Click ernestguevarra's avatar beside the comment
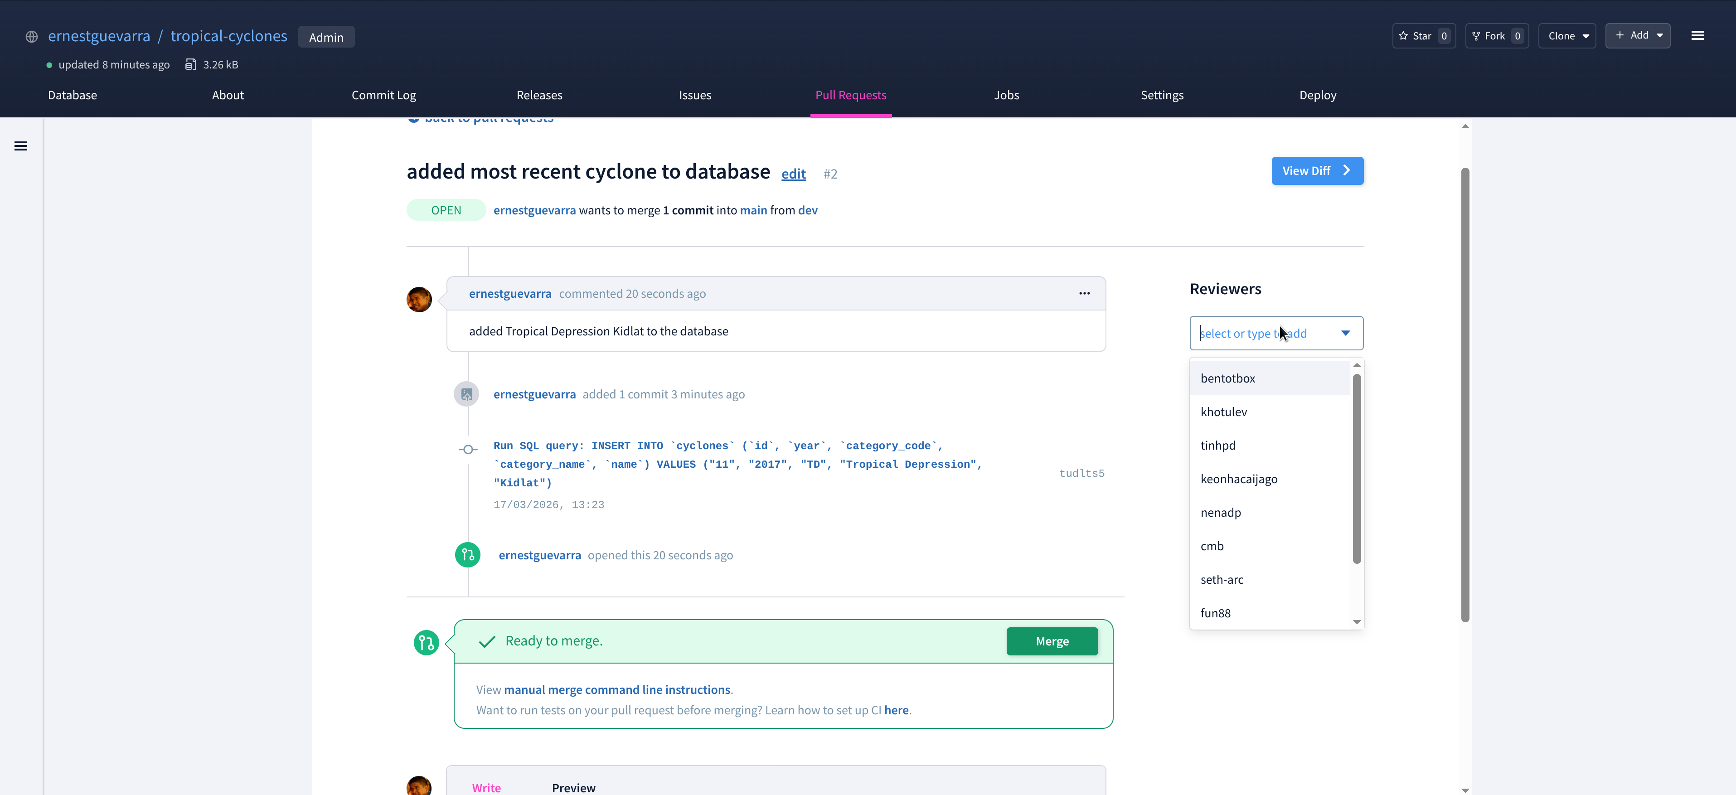This screenshot has width=1736, height=795. tap(419, 300)
